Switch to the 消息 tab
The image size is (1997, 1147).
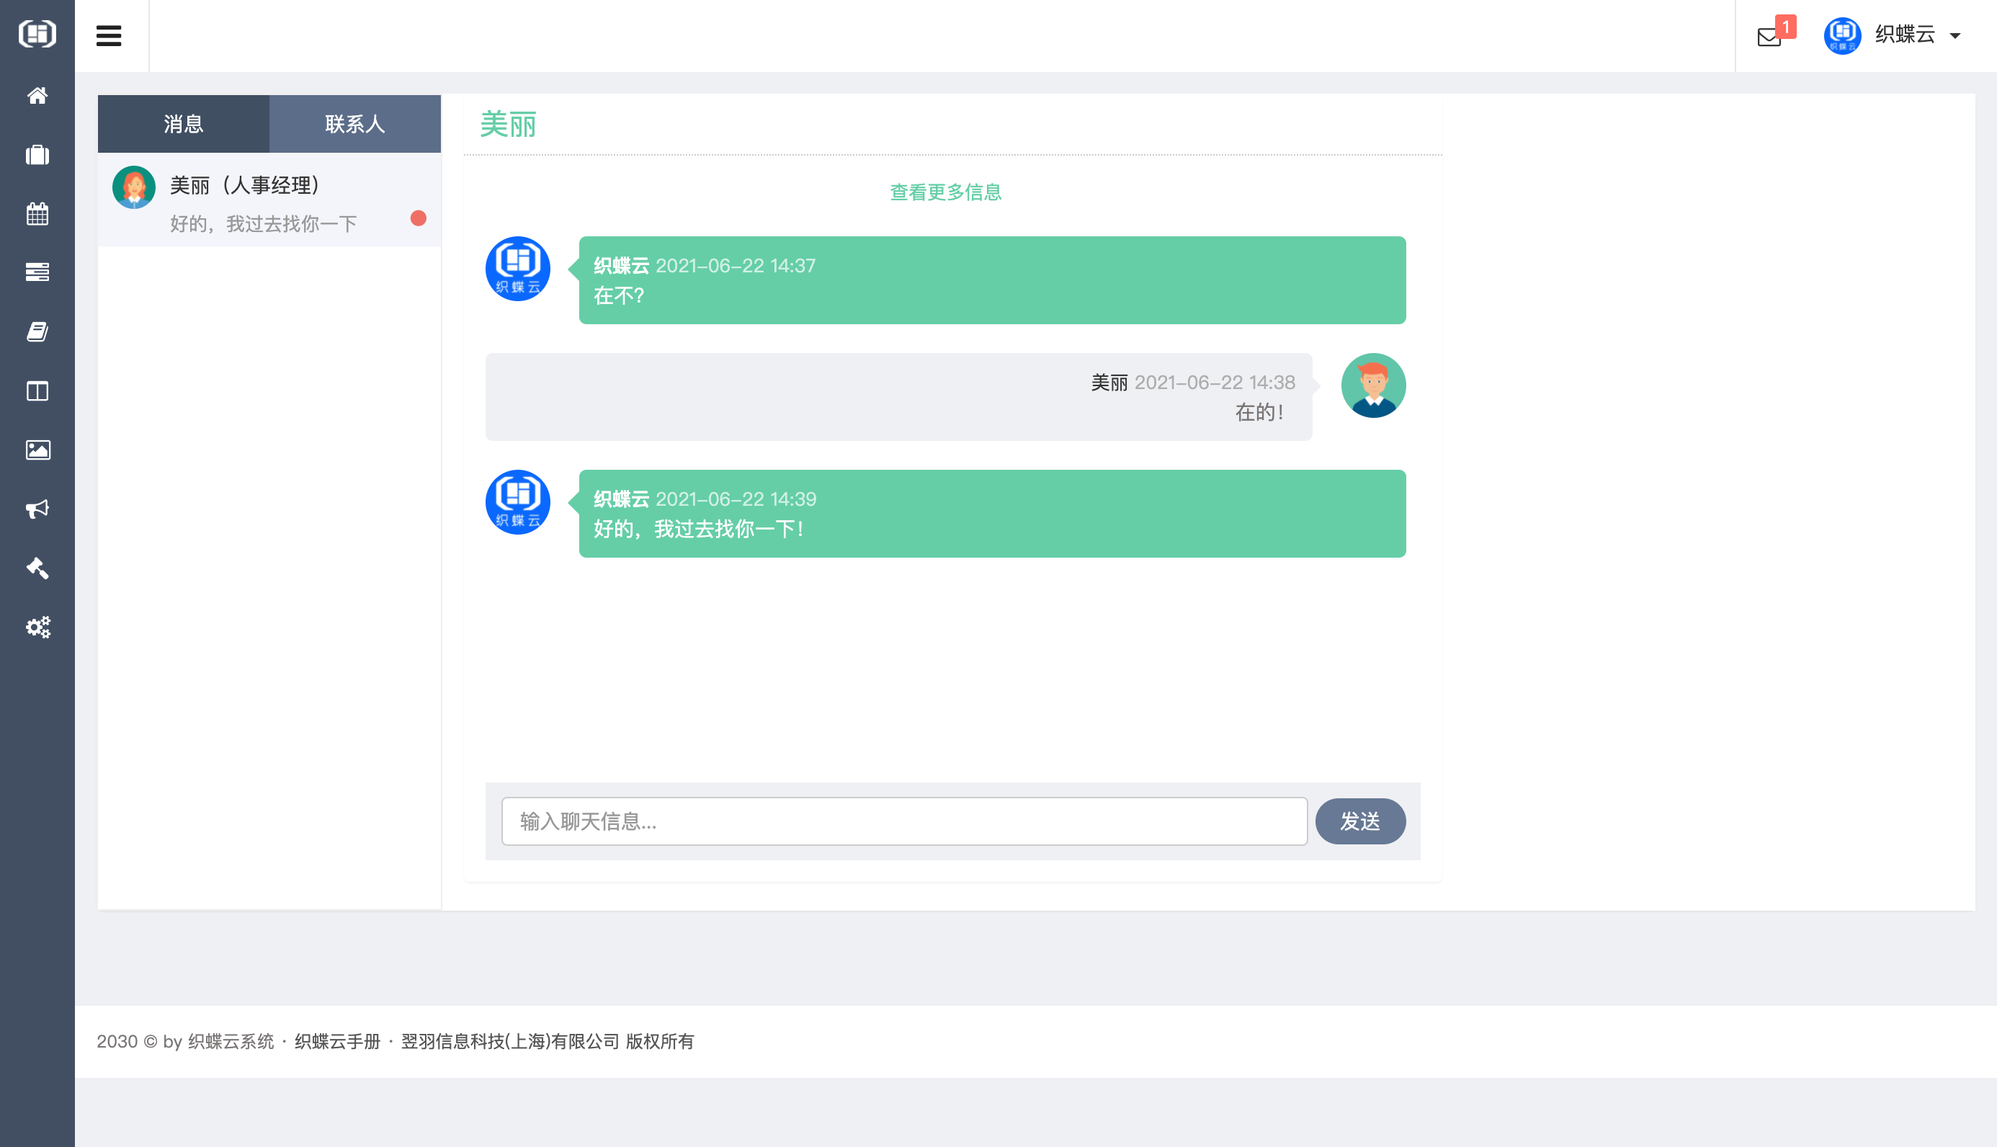click(184, 124)
